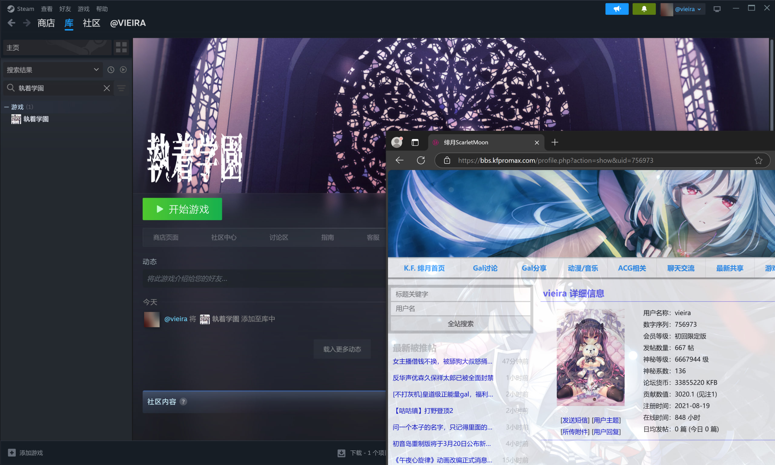The width and height of the screenshot is (775, 465).
Task: Switch to the Gal讨论 forum tab
Action: click(x=485, y=268)
